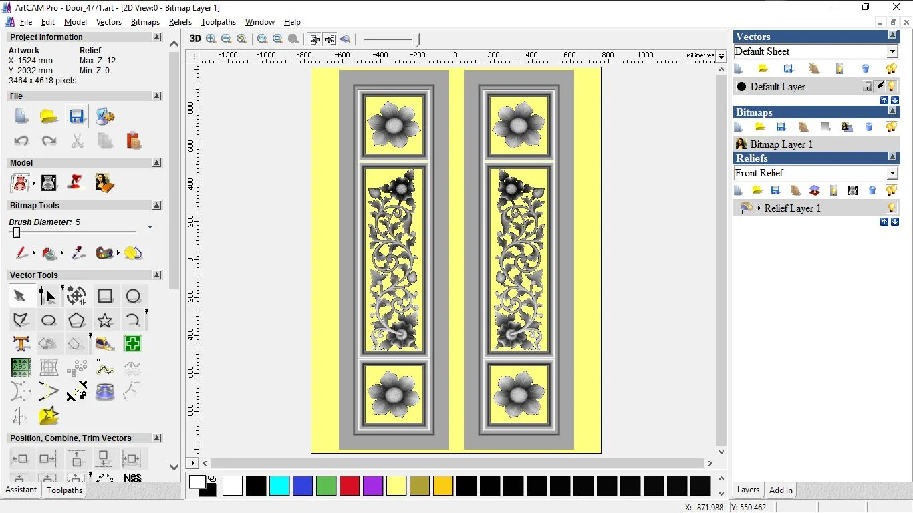This screenshot has height=513, width=913.
Task: Click the Save file icon
Action: 77,116
